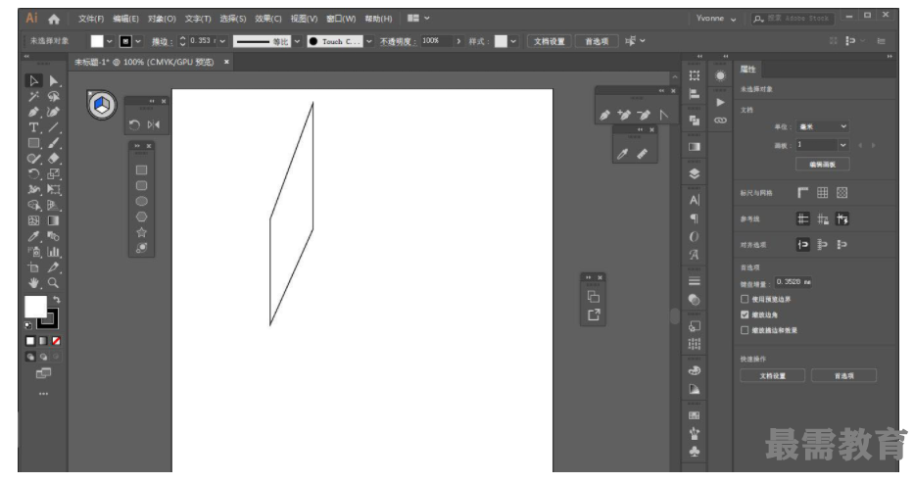The width and height of the screenshot is (914, 483).
Task: Select the Eraser tool in main toolbar
Action: [x=54, y=159]
